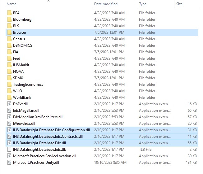Click the EViewsEdx.dll file icon
This screenshot has width=203, height=174.
(9, 124)
